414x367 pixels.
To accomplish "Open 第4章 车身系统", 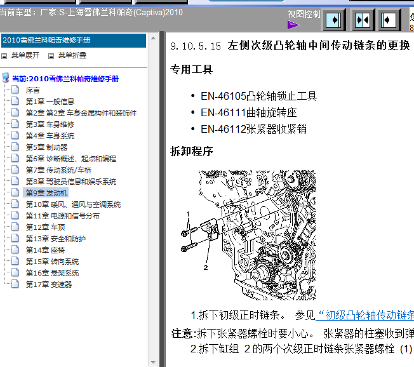I will point(50,136).
